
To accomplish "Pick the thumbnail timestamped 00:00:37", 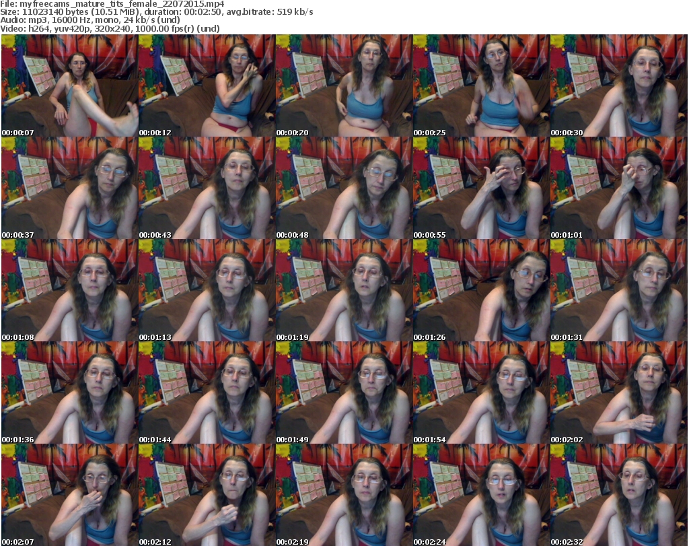I will coord(69,188).
